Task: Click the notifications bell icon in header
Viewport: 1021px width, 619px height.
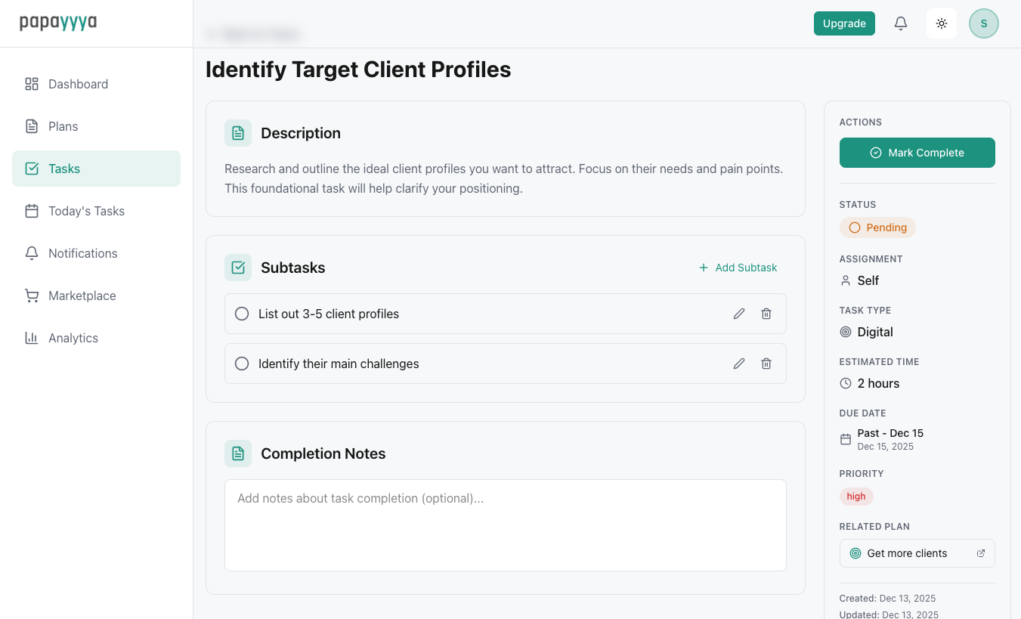Action: 900,23
